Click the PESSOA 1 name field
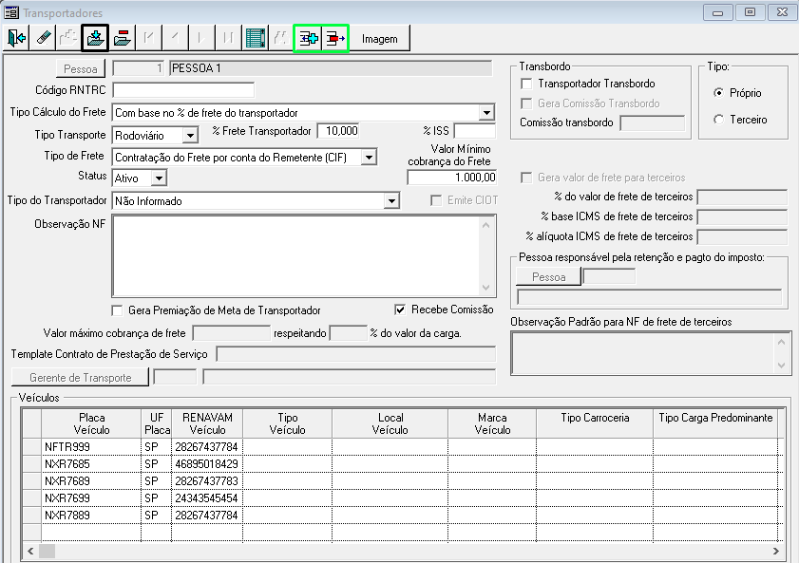Screen dimensions: 799x563 (x=332, y=68)
